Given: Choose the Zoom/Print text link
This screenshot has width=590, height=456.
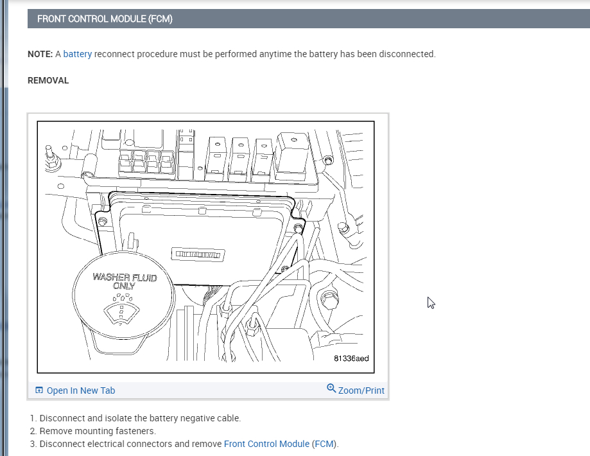Looking at the screenshot, I should point(361,390).
